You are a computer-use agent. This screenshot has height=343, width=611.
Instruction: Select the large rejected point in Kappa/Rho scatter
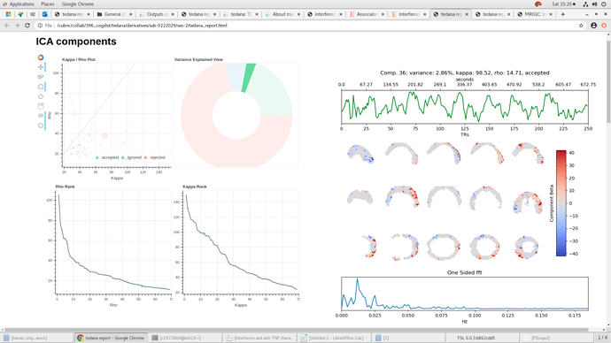pyautogui.click(x=104, y=135)
